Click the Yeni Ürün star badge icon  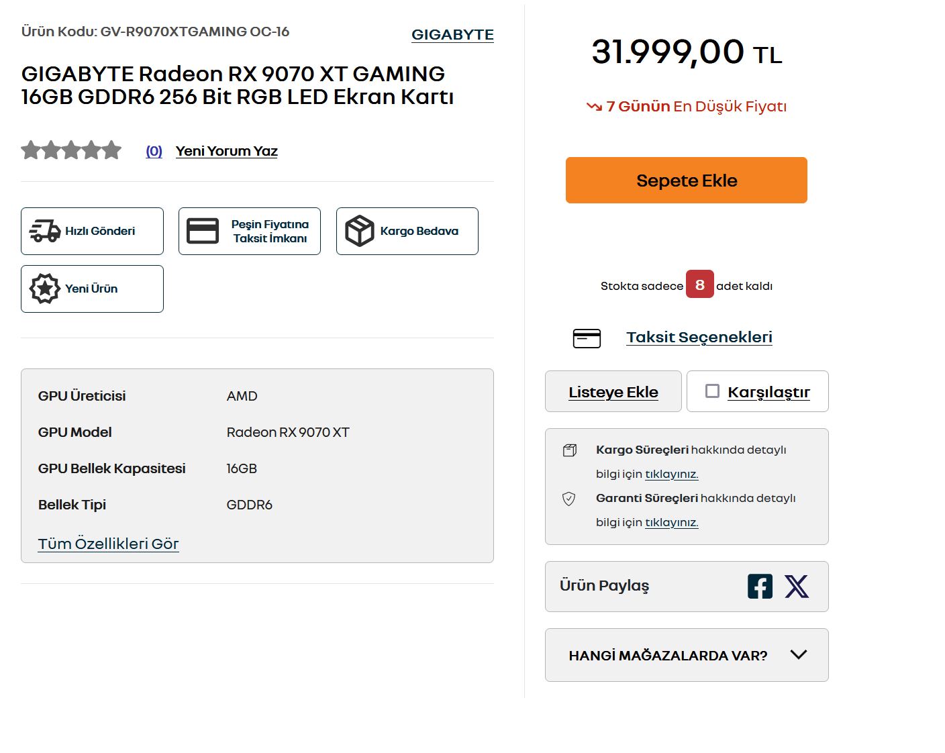pyautogui.click(x=44, y=289)
